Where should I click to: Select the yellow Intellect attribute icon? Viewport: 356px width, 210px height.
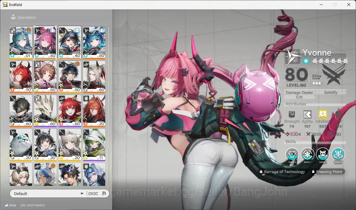(323, 115)
